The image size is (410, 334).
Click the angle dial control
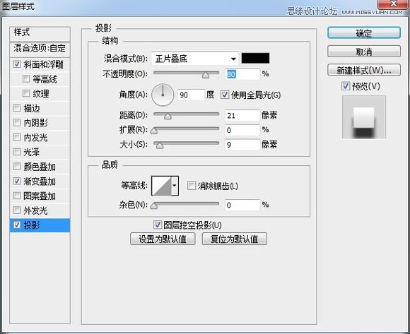click(163, 95)
